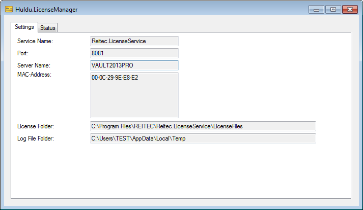Click the License Folder path field

click(203, 126)
